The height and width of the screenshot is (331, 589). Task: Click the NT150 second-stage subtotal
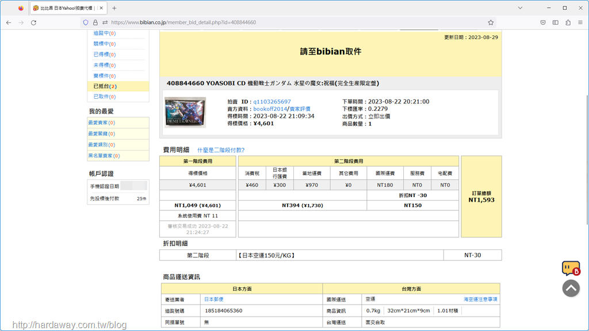point(413,206)
